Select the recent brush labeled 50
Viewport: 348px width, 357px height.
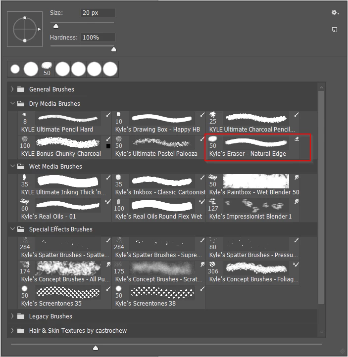pyautogui.click(x=47, y=69)
